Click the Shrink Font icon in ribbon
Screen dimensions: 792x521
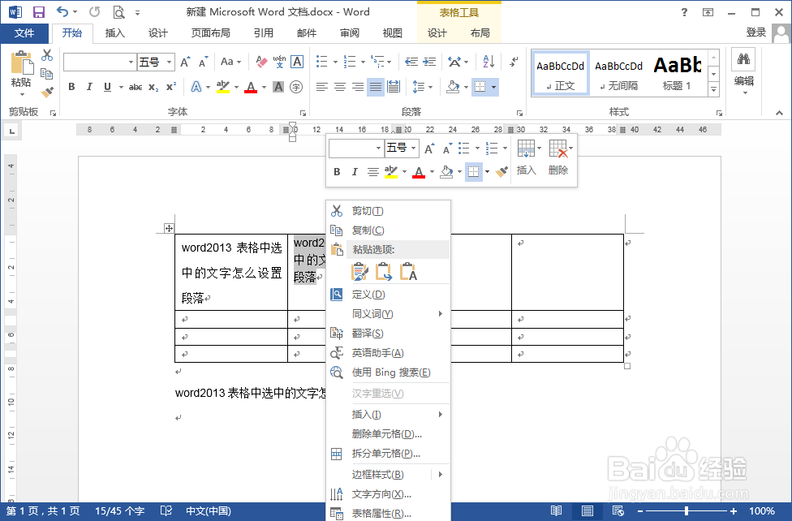click(203, 62)
